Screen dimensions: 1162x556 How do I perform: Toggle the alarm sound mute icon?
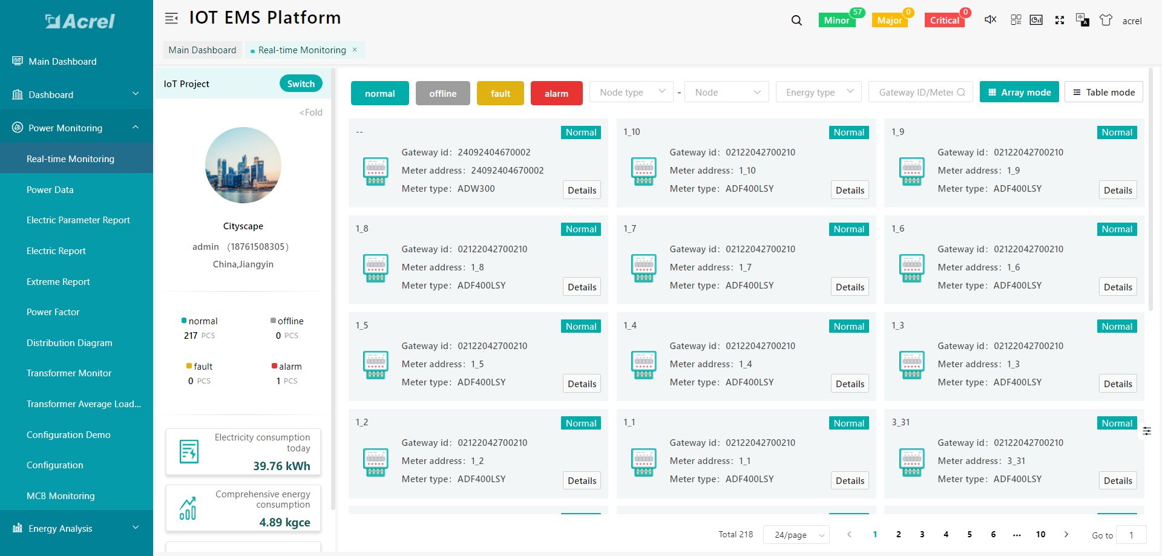tap(990, 20)
